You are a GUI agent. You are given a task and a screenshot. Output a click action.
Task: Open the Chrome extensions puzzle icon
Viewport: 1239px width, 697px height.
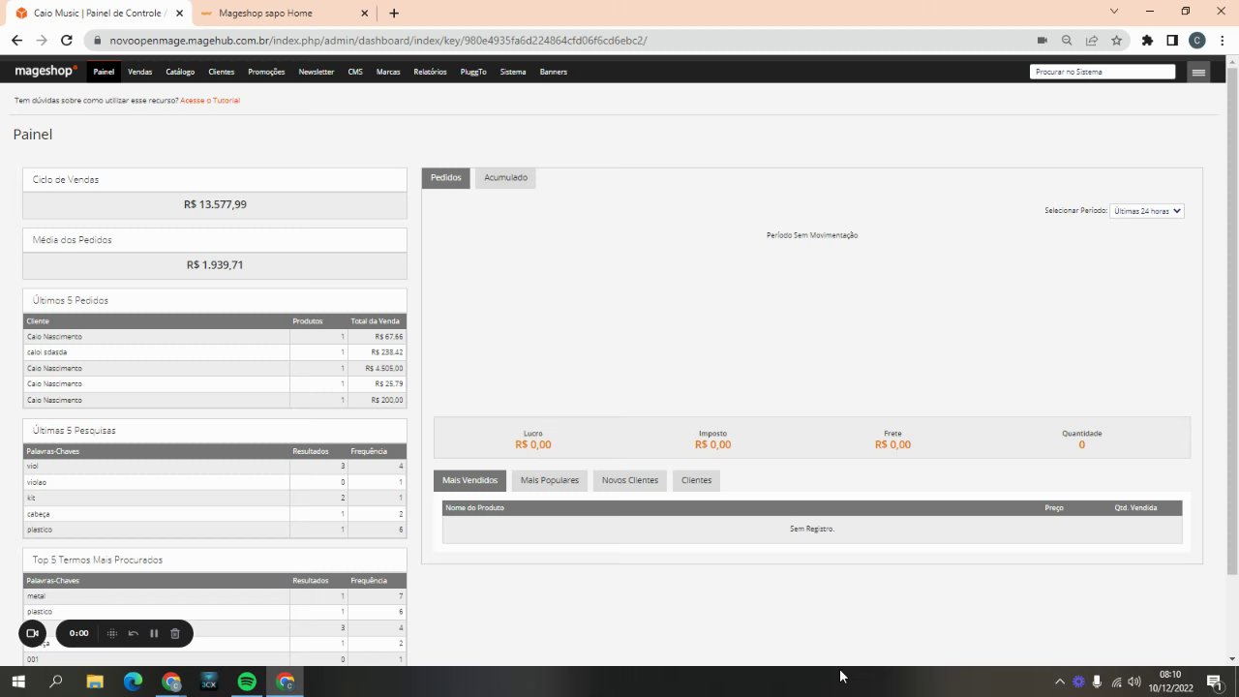tap(1147, 41)
